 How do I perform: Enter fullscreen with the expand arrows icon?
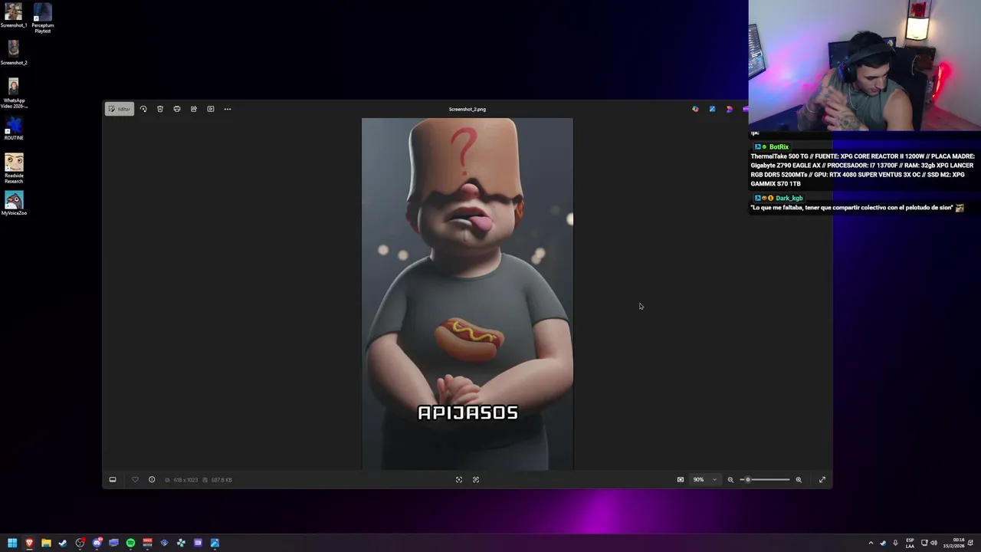(822, 480)
